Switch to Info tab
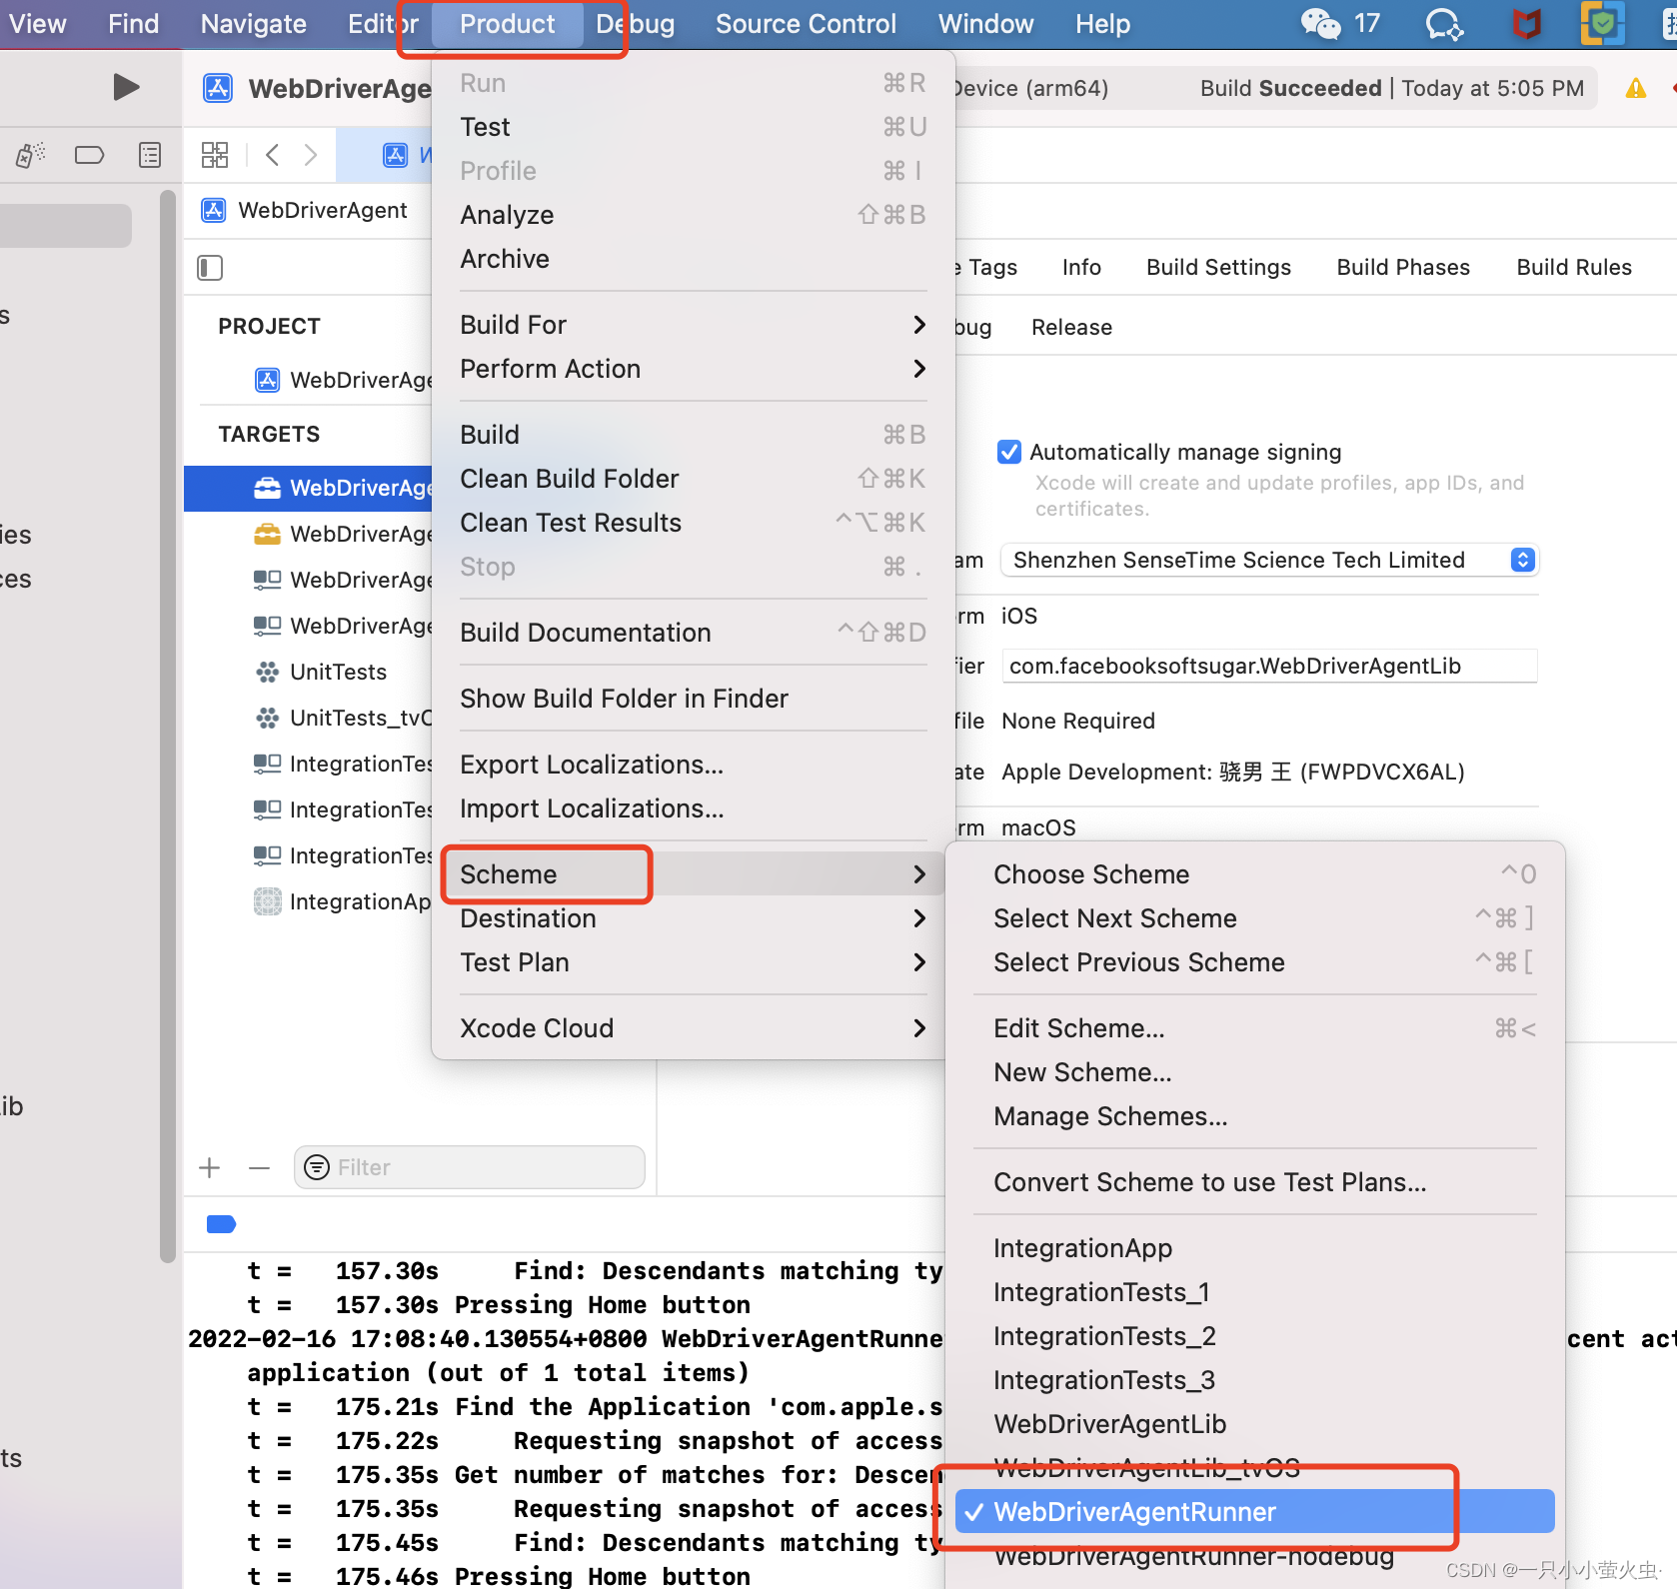This screenshot has width=1677, height=1589. point(1081,267)
